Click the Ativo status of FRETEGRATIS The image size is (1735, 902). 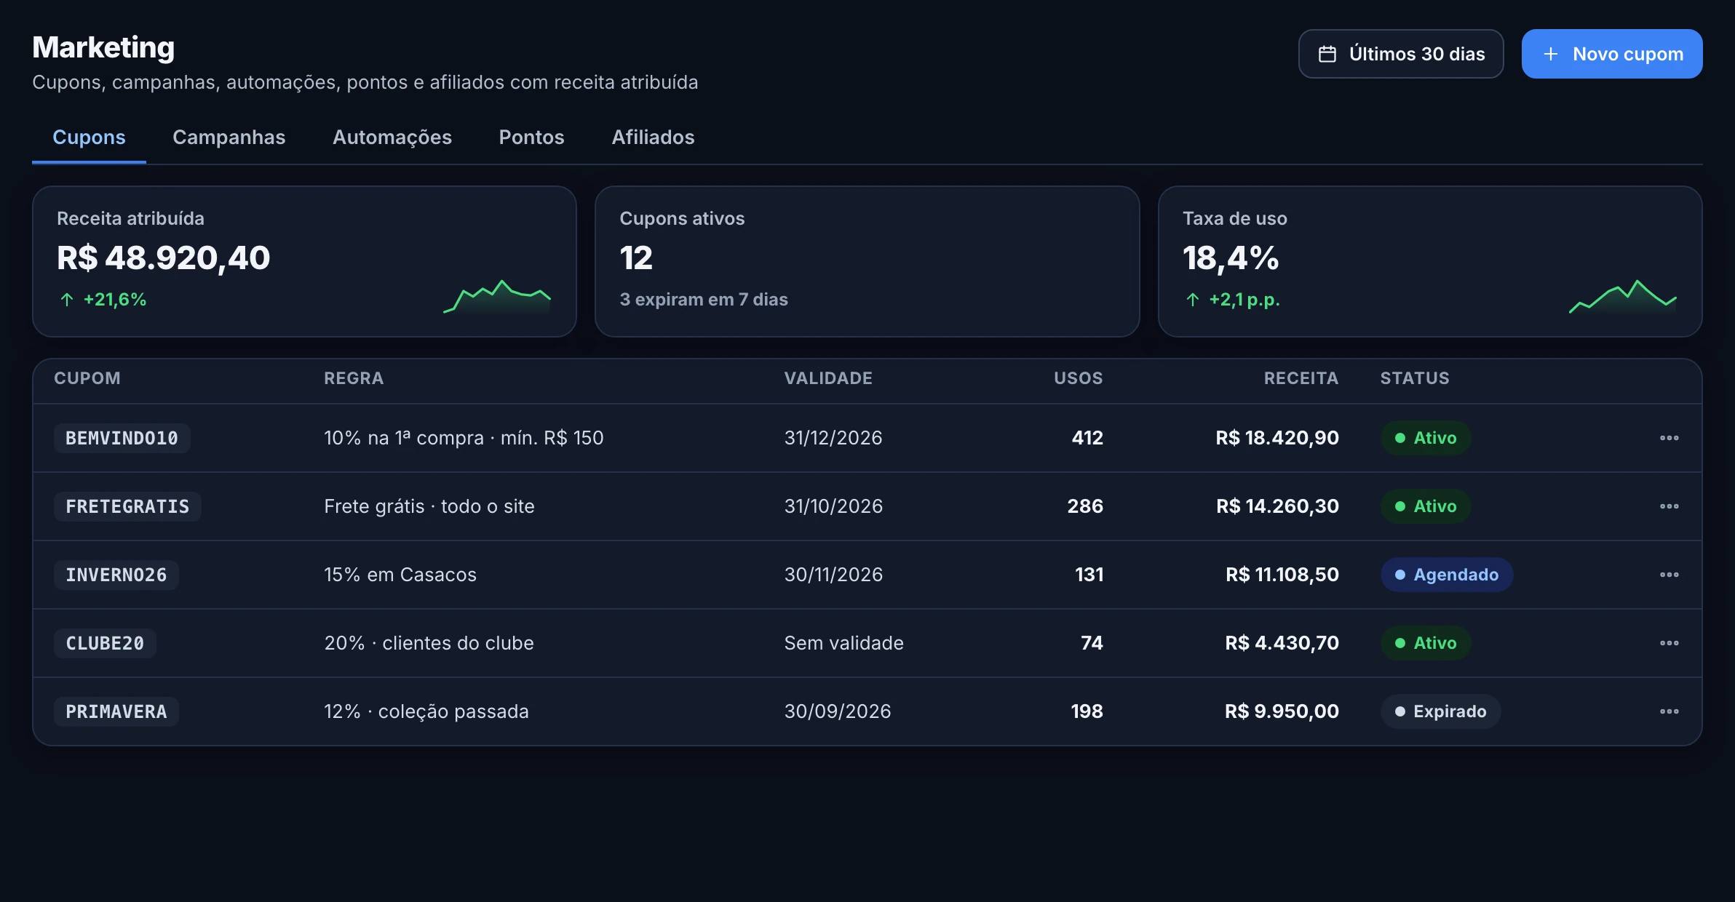coord(1426,506)
